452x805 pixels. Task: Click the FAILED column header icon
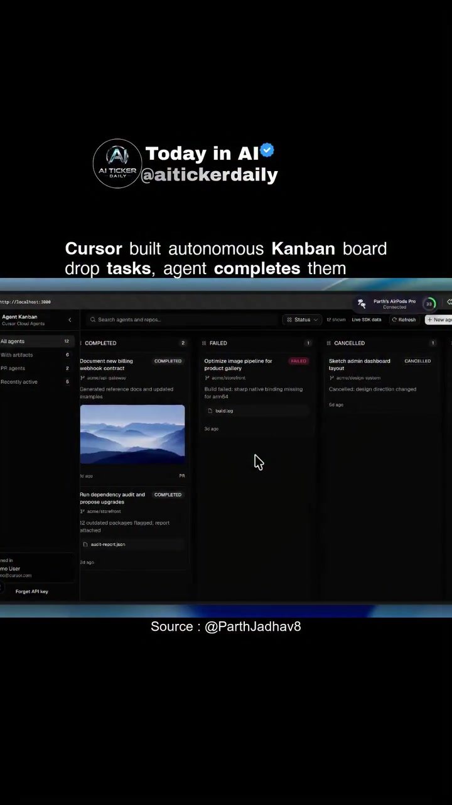(204, 343)
